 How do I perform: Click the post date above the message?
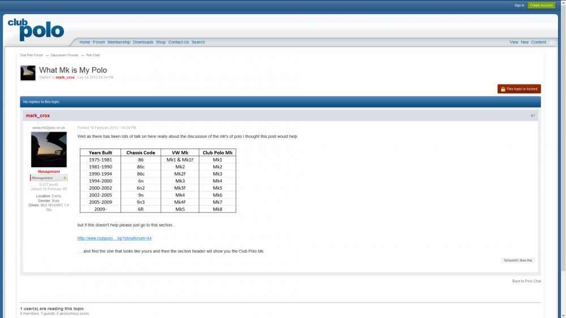tap(107, 128)
